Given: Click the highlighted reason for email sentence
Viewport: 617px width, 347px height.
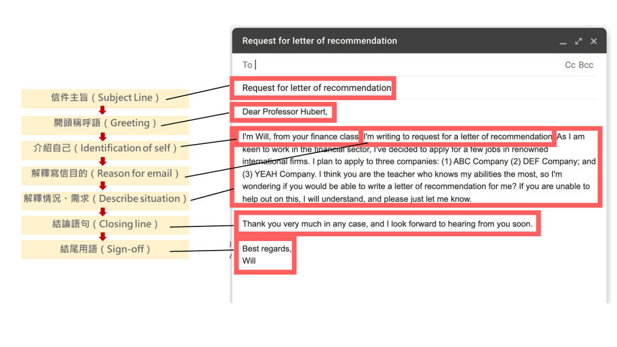Looking at the screenshot, I should 456,136.
